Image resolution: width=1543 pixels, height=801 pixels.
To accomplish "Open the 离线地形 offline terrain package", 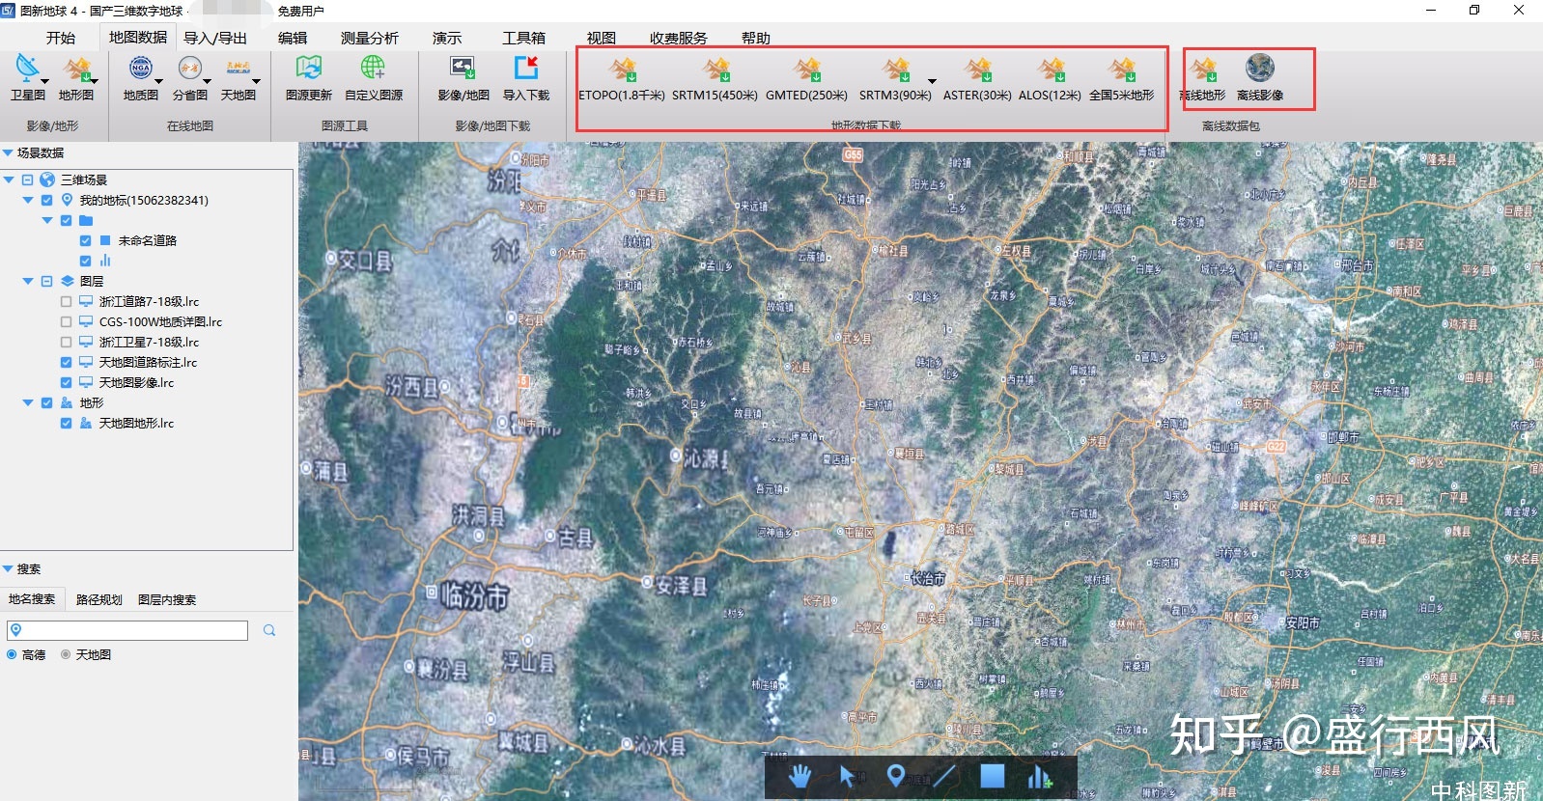I will coord(1203,79).
